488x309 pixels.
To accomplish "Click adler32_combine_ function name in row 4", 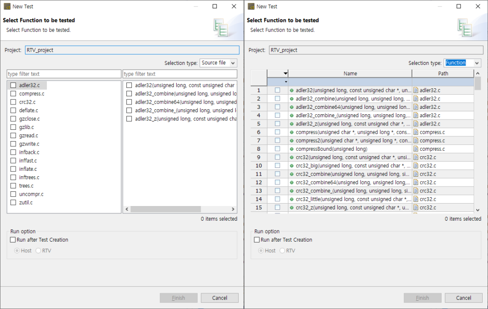I will [x=353, y=115].
